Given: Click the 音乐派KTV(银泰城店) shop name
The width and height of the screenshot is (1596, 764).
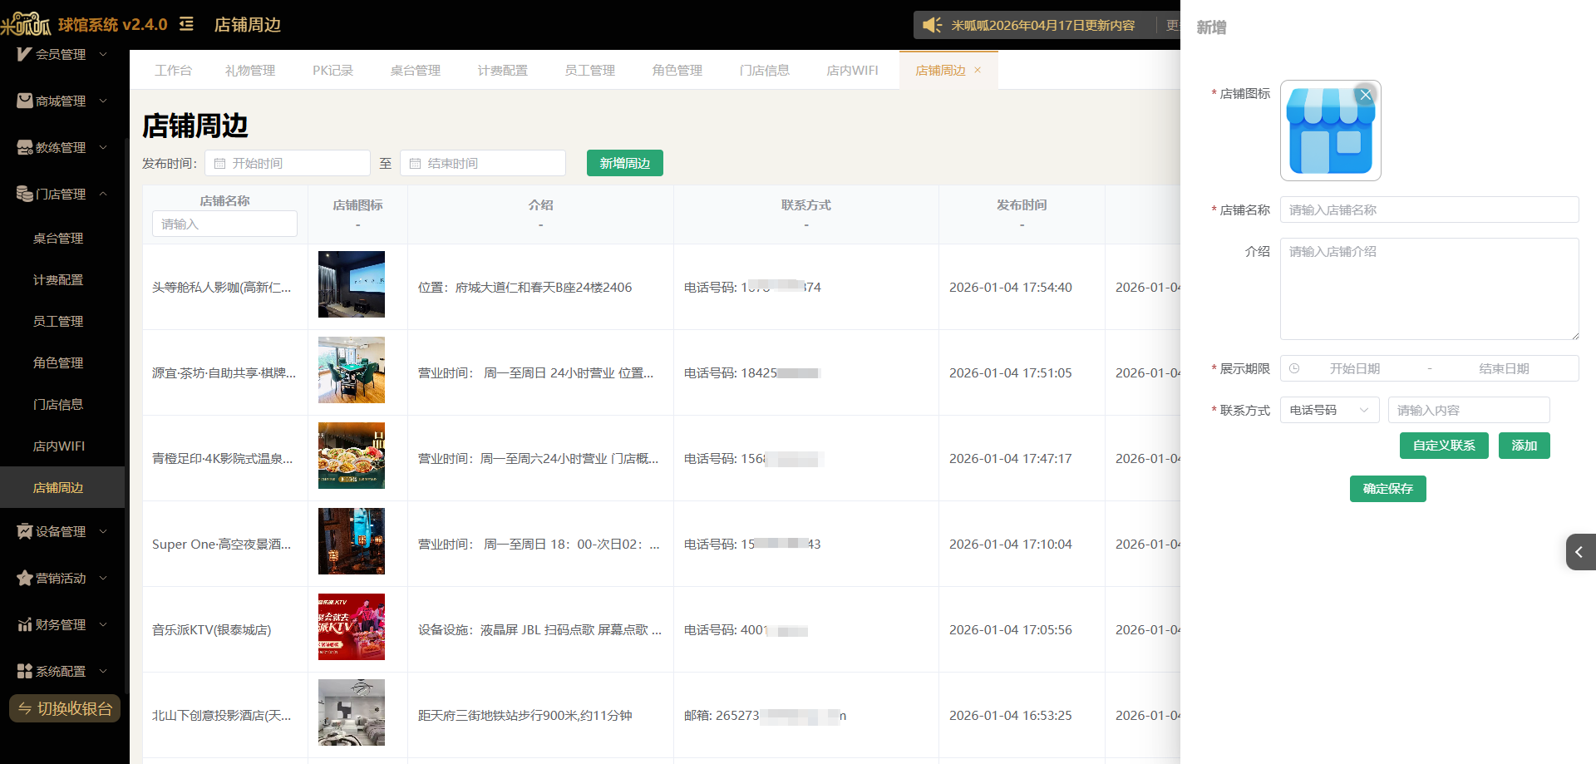Looking at the screenshot, I should [x=211, y=630].
